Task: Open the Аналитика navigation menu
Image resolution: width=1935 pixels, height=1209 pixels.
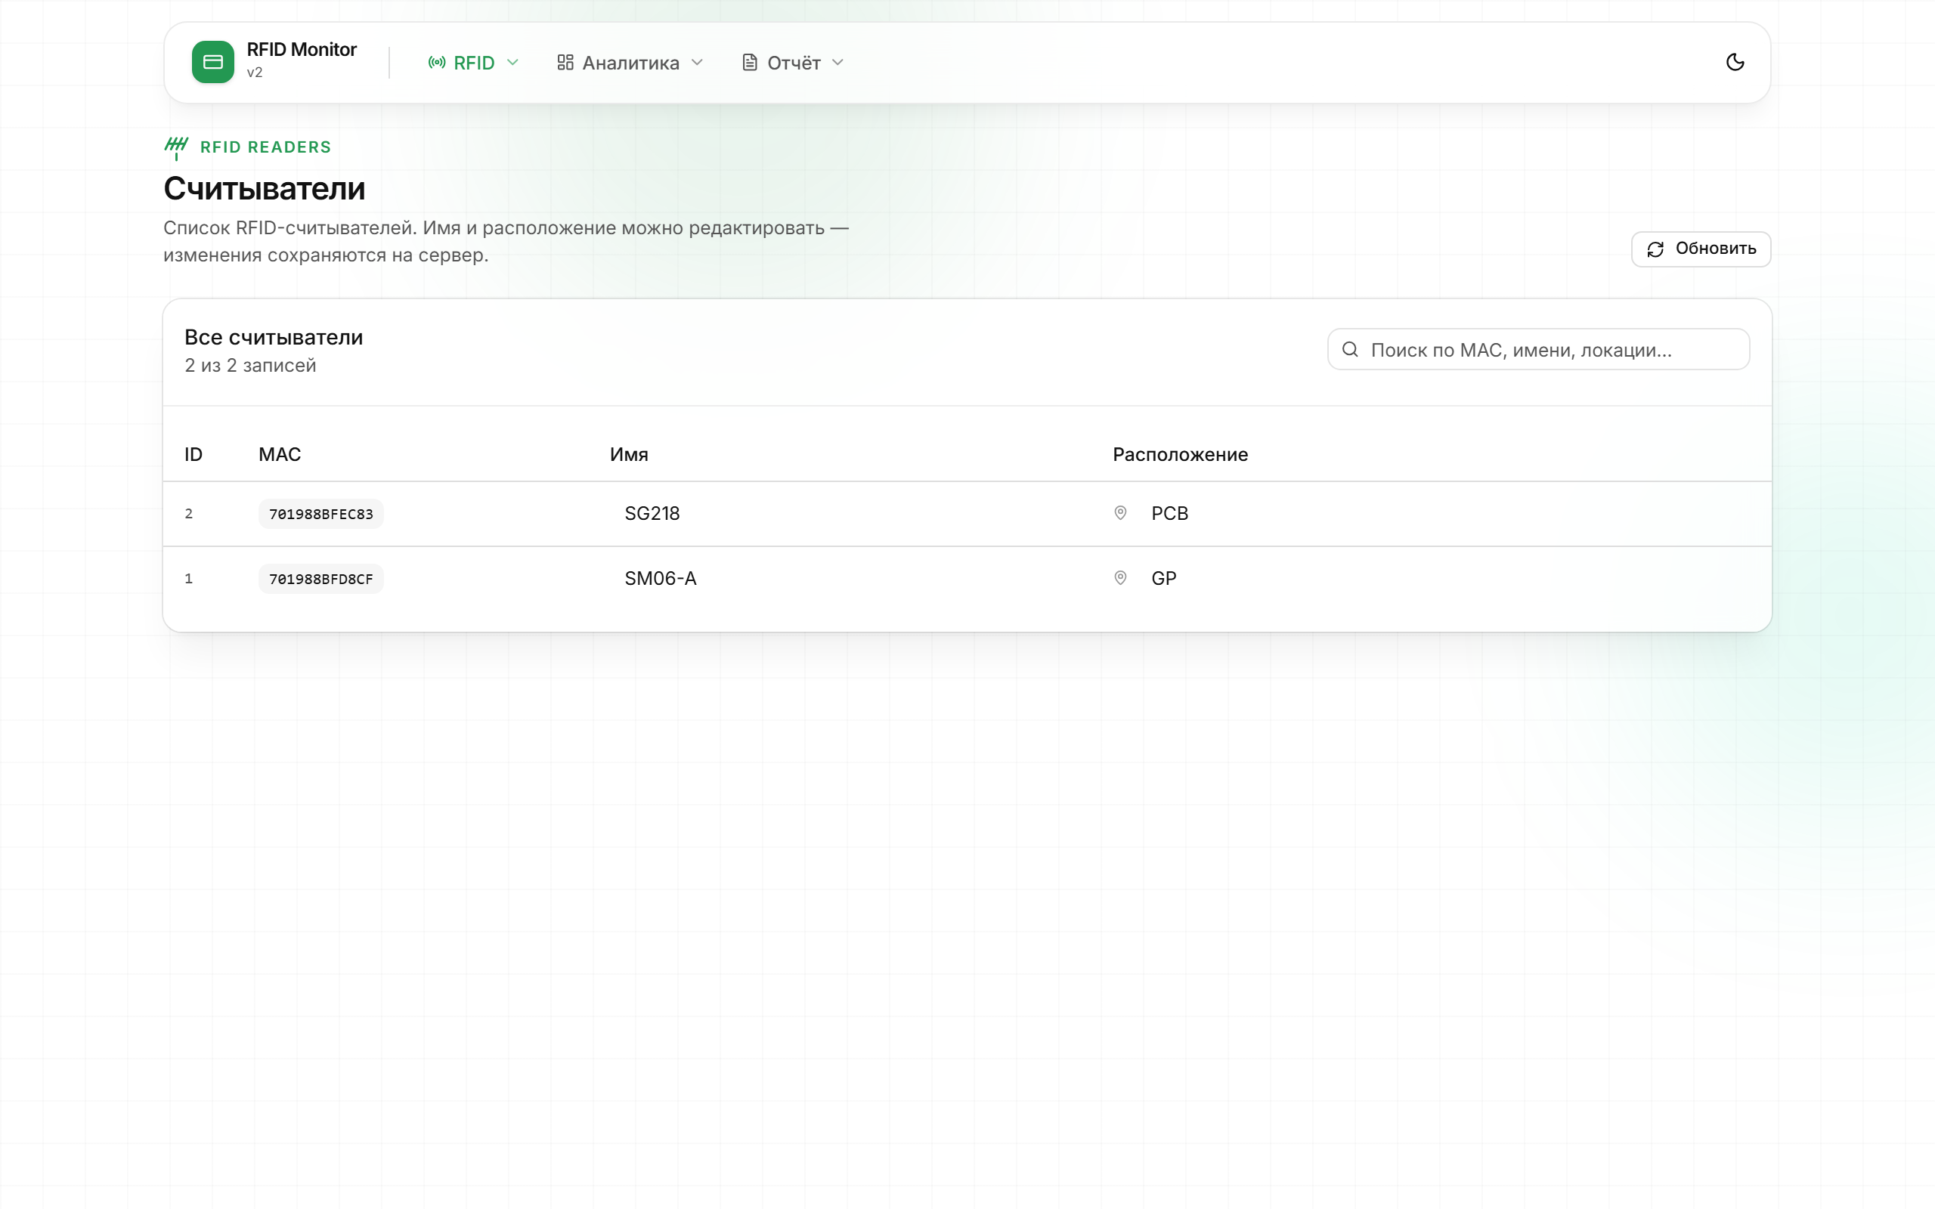Action: point(630,63)
